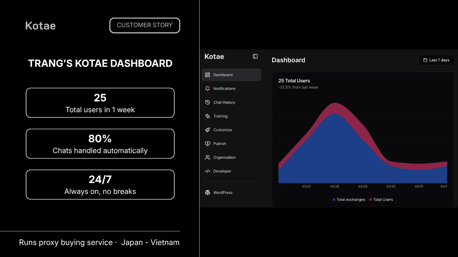The image size is (458, 257).
Task: Select the Dashboard grid icon in sidebar
Action: click(207, 75)
